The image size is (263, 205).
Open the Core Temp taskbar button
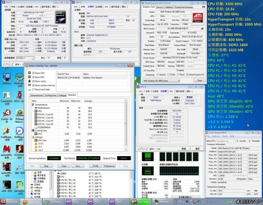coord(141,201)
